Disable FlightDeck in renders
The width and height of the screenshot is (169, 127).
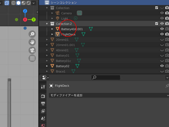[x=167, y=34]
